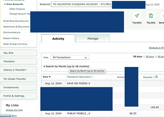This screenshot has height=117, width=164.
Task: Switch to the Activity tab
Action: pos(58,38)
